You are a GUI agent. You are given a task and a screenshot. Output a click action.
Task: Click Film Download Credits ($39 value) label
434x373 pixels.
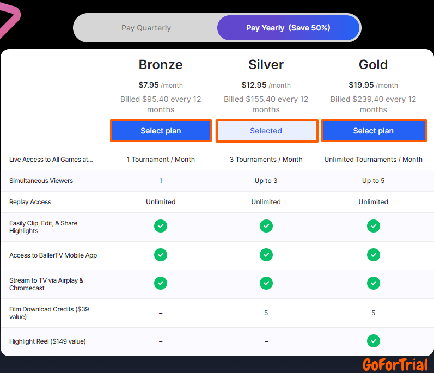(x=49, y=313)
